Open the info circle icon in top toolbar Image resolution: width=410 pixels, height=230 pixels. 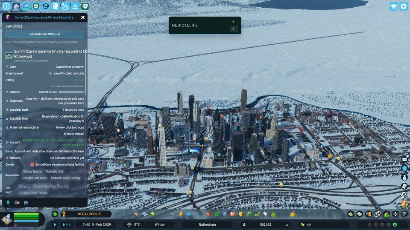click(x=6, y=6)
